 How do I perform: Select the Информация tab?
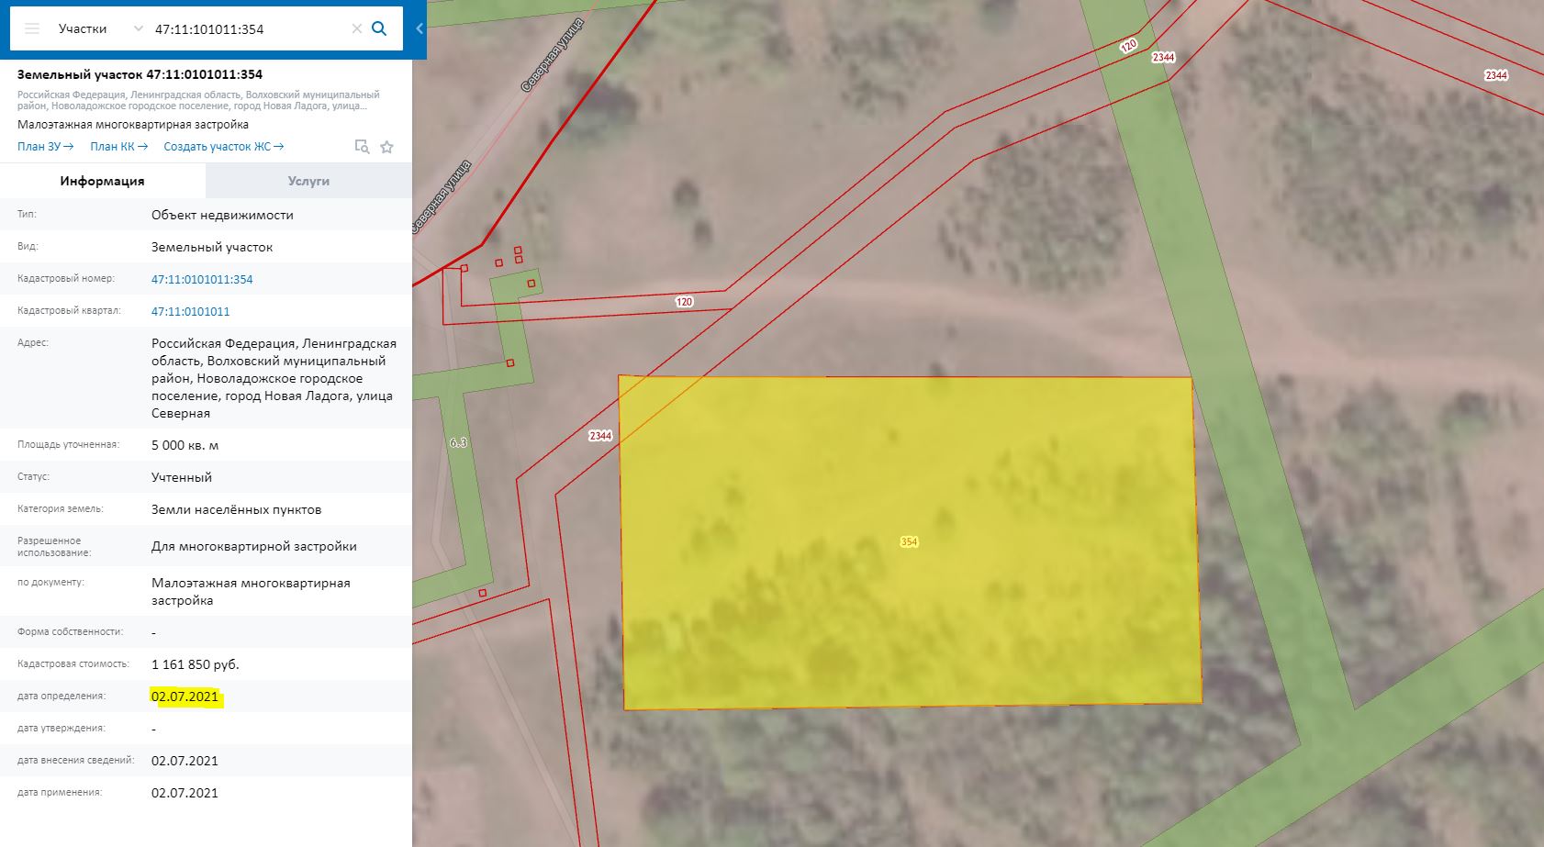point(103,181)
